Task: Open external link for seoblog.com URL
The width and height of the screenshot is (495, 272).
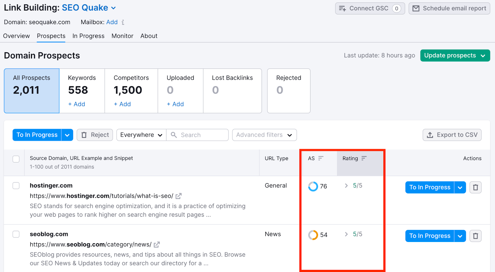Action: (x=157, y=244)
